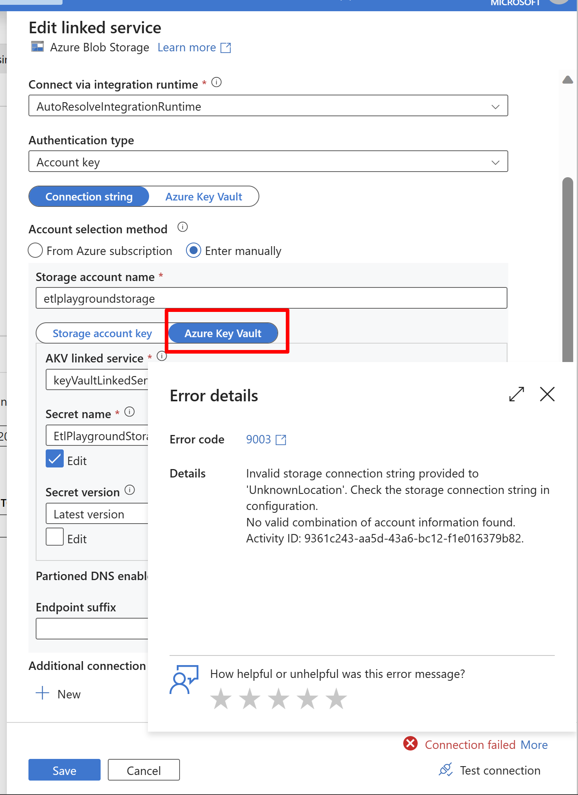Viewport: 578px width, 795px height.
Task: Uncheck the Edit checkbox under Secret name
Action: click(x=55, y=459)
